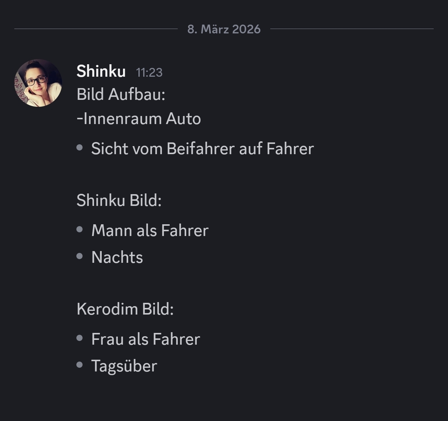Click Shinku's profile avatar picture

click(38, 83)
